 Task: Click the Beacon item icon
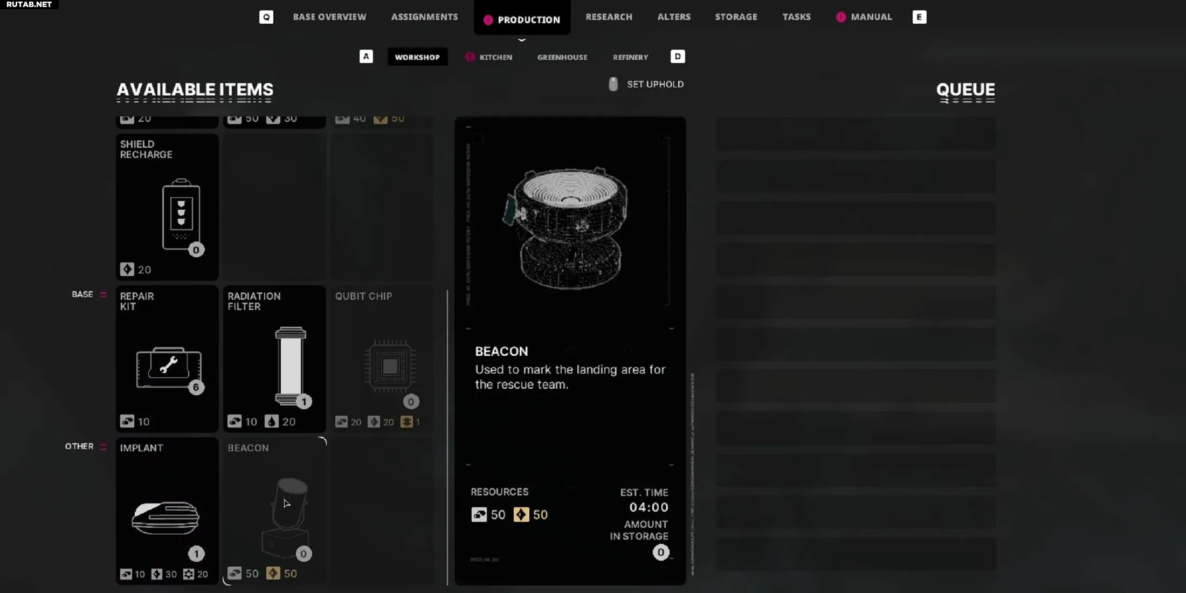coord(286,518)
